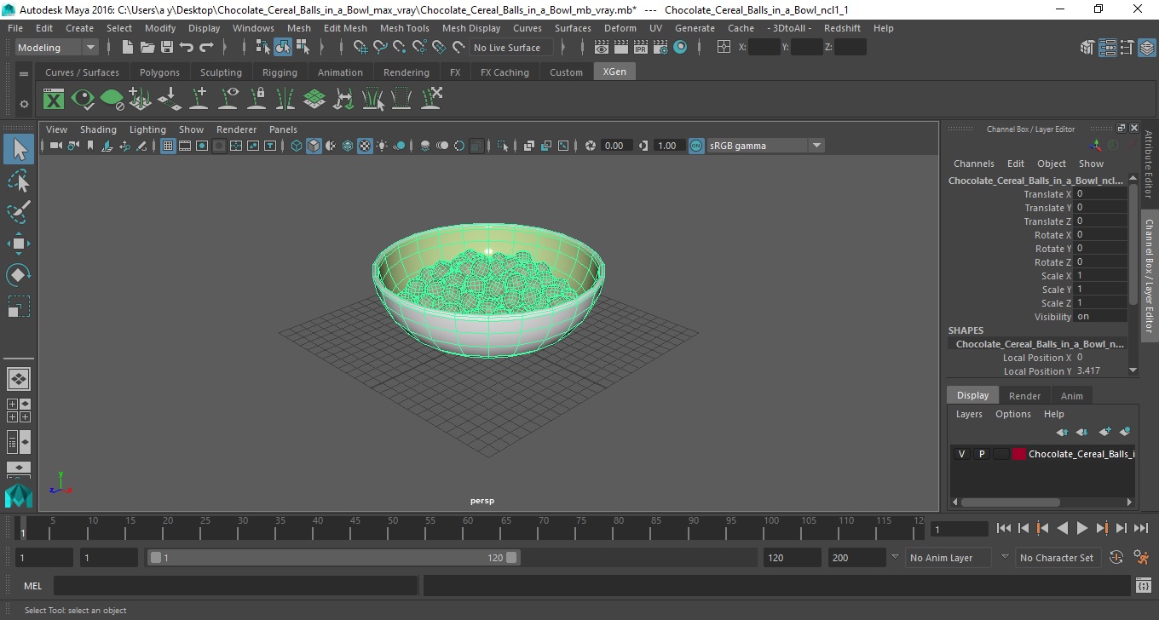1159x620 pixels.
Task: Select the arrow Select tool in toolbox
Action: (19, 150)
